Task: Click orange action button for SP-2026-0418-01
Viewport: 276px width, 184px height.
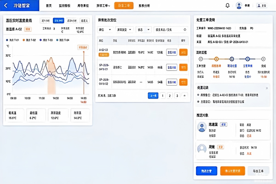Action: point(183,68)
